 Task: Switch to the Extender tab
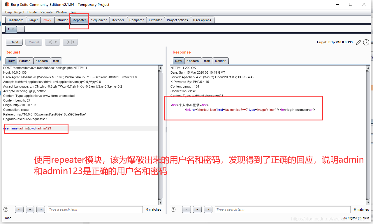coord(155,20)
